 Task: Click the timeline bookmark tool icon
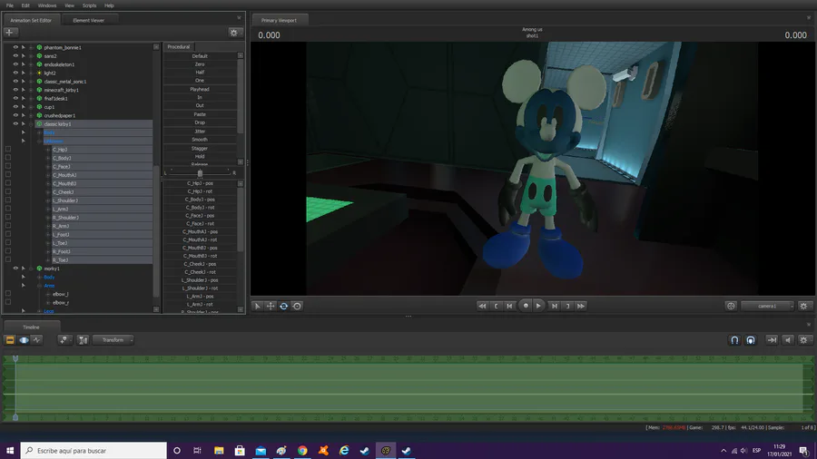(x=83, y=340)
